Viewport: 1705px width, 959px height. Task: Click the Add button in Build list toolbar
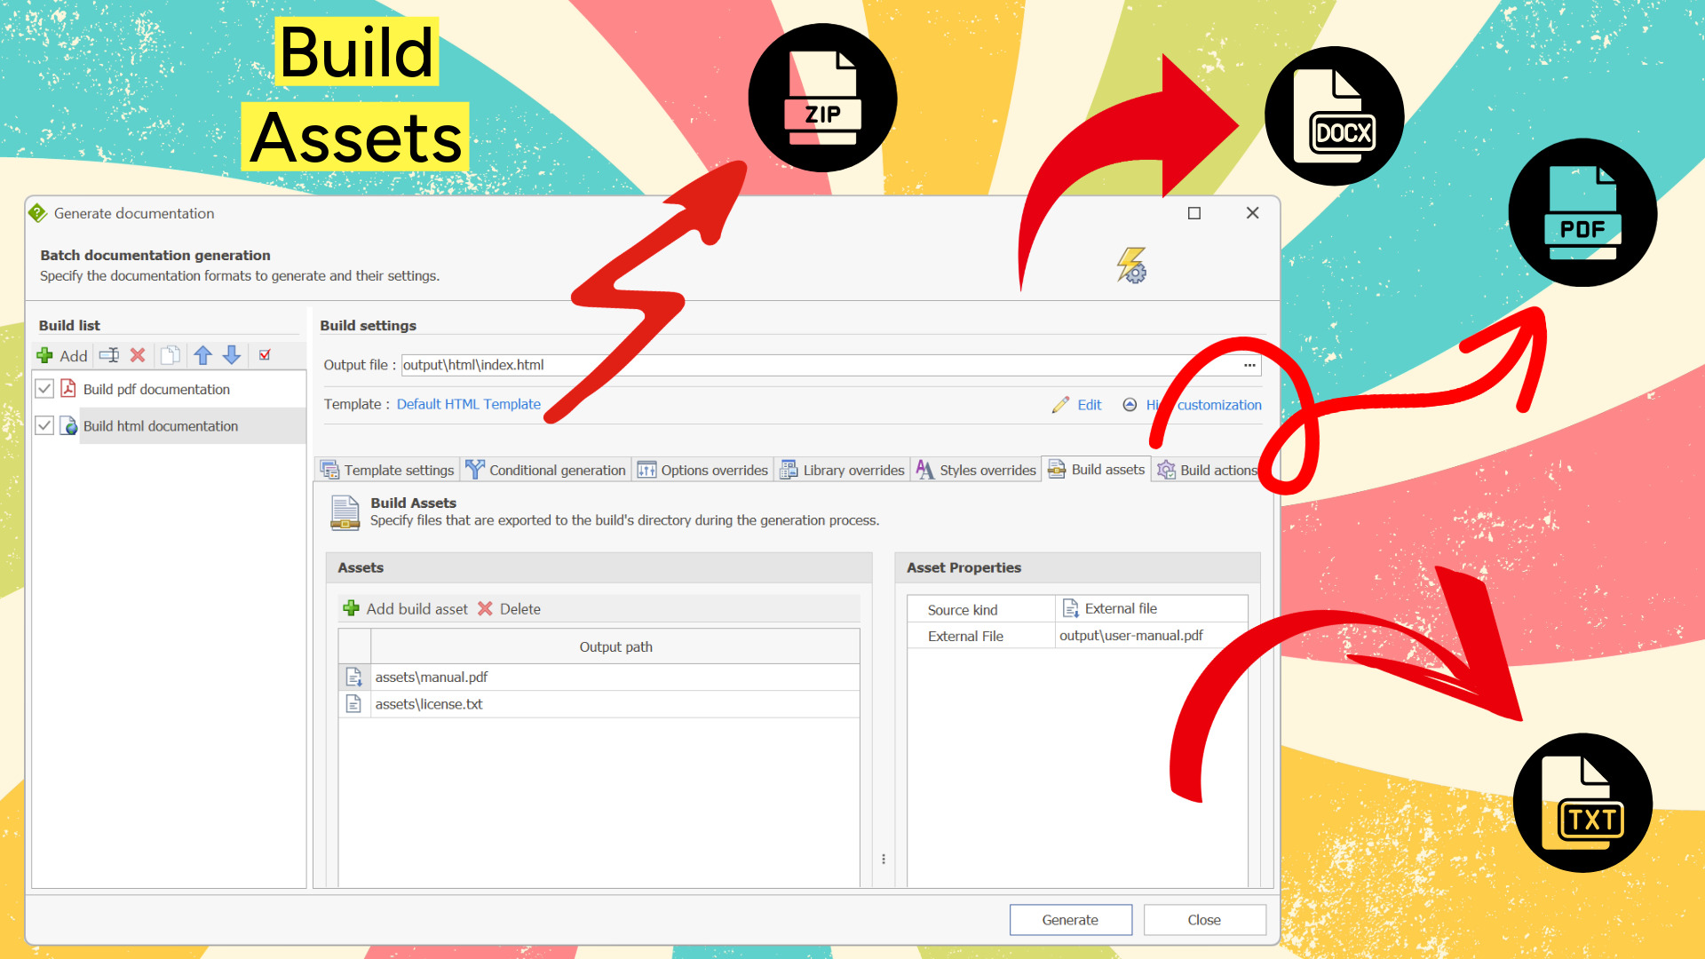61,356
